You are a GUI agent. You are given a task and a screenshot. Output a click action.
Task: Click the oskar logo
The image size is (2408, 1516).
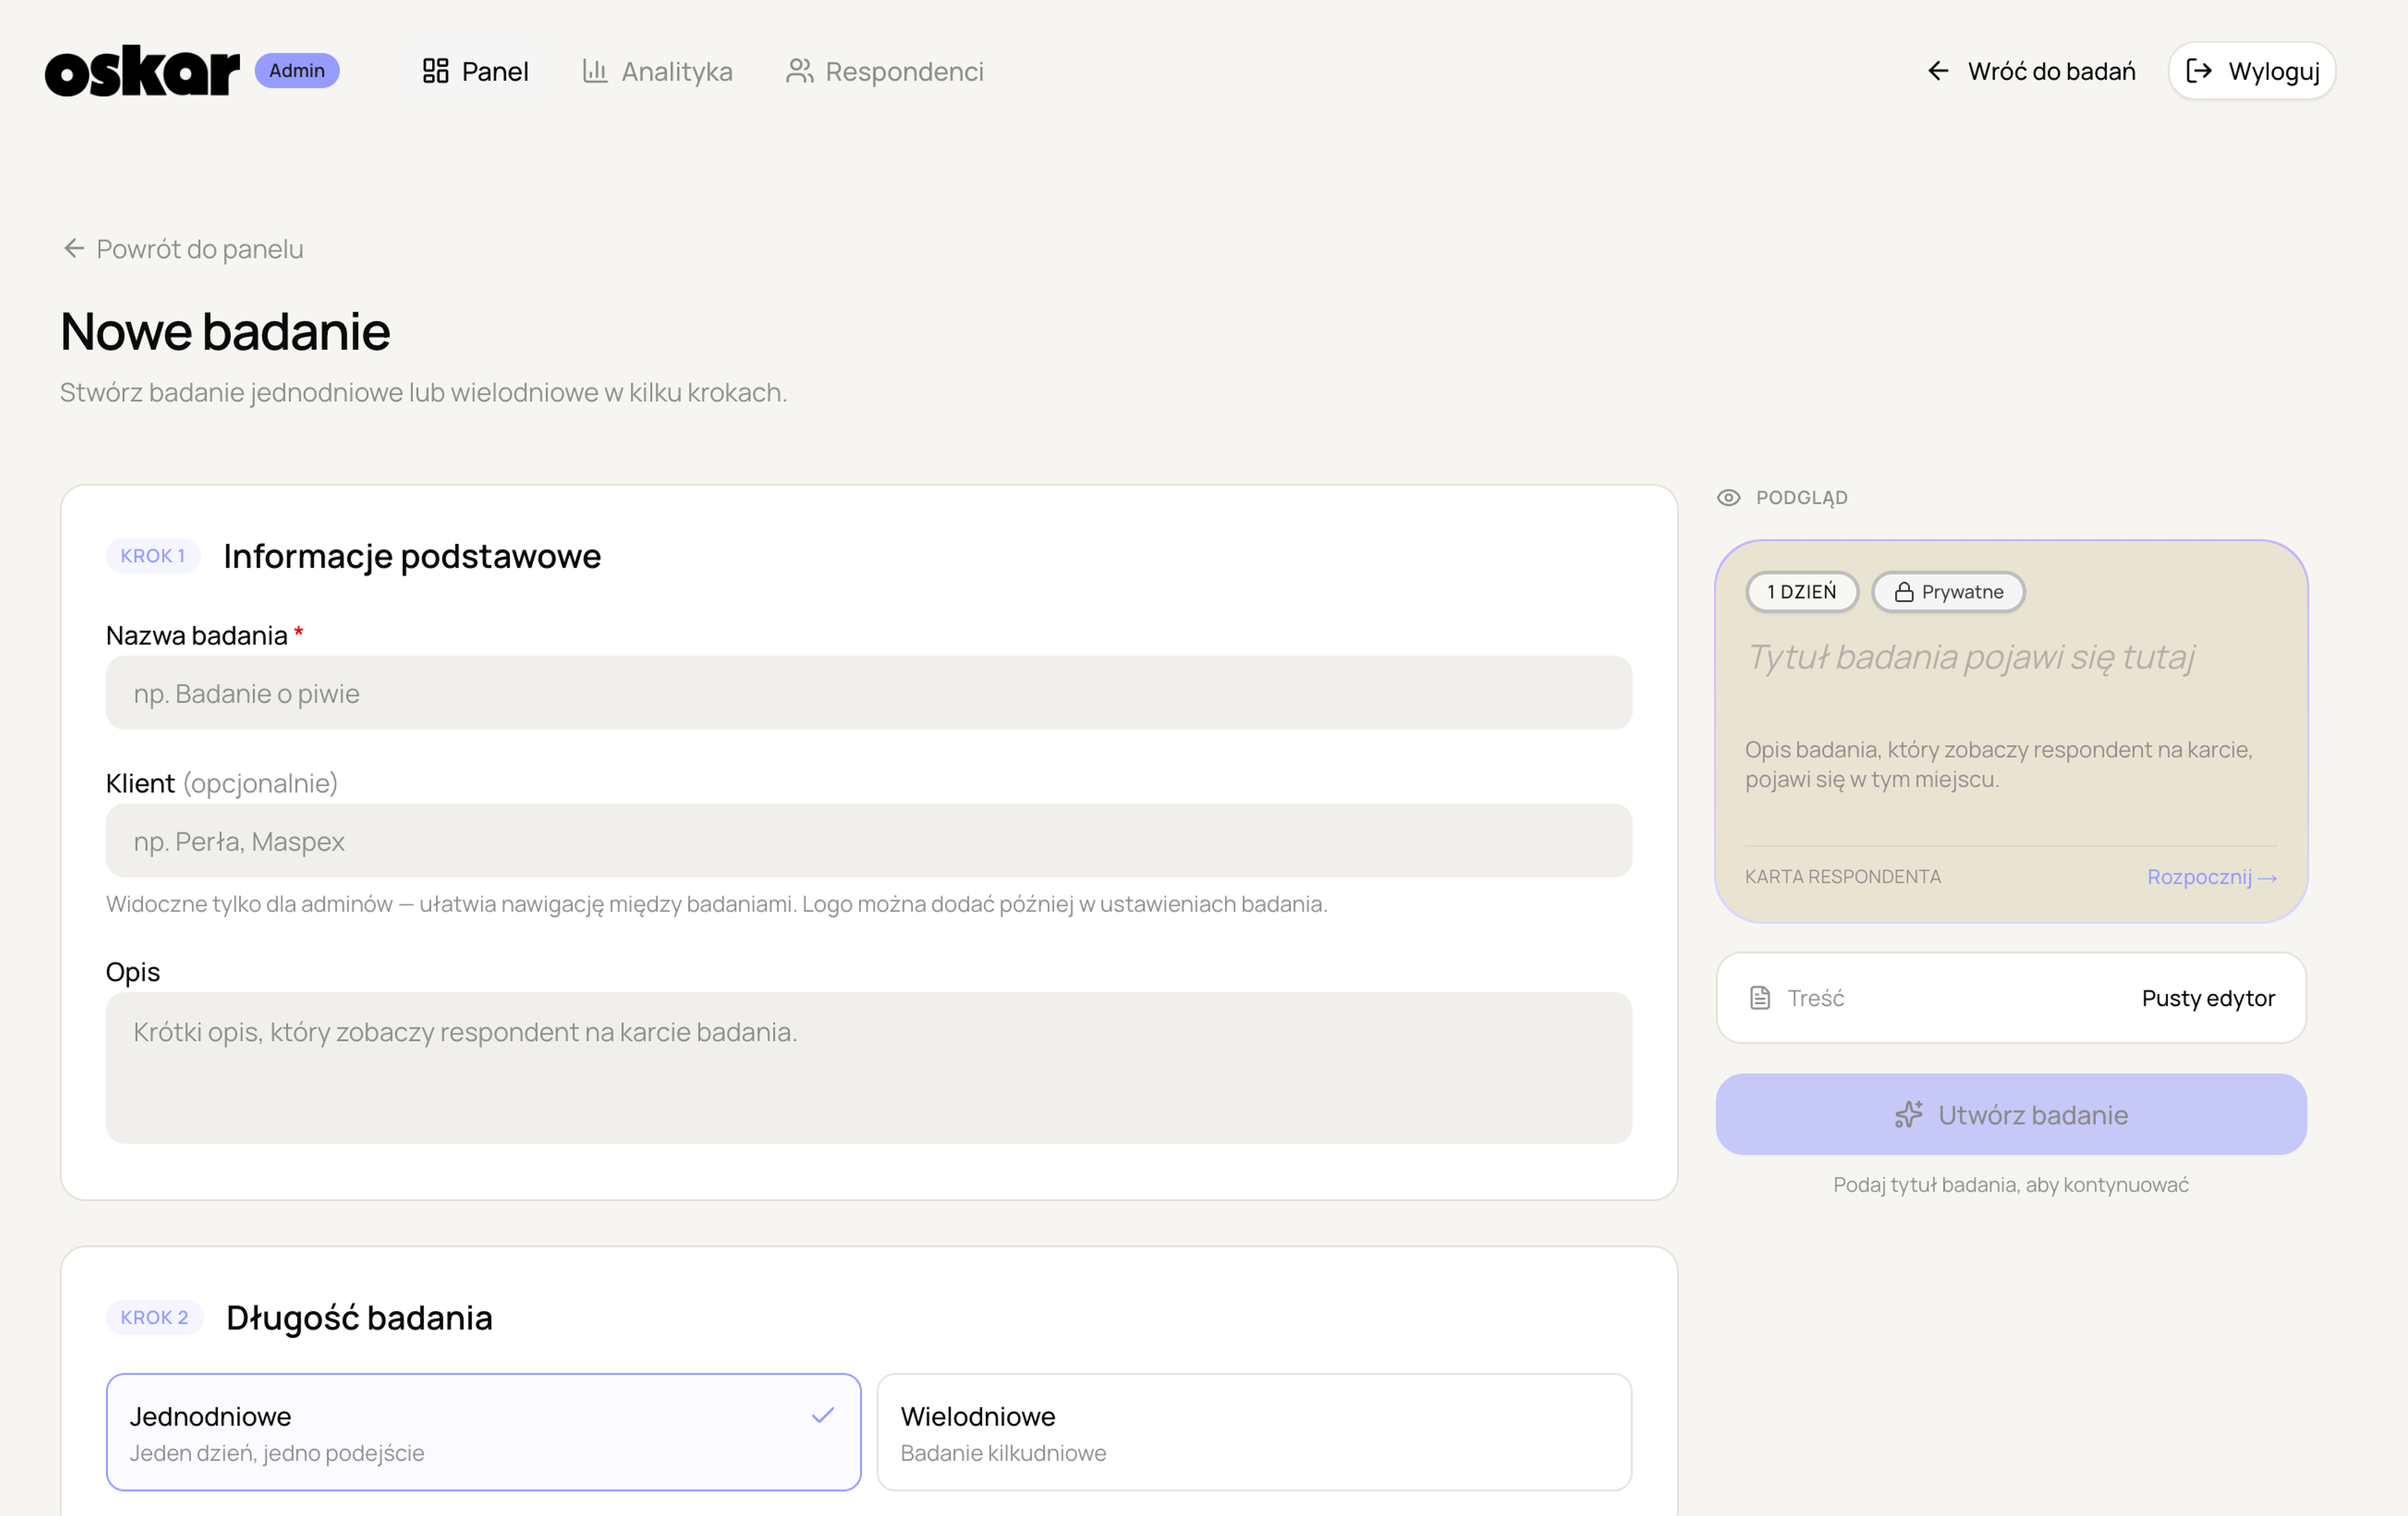coord(142,71)
